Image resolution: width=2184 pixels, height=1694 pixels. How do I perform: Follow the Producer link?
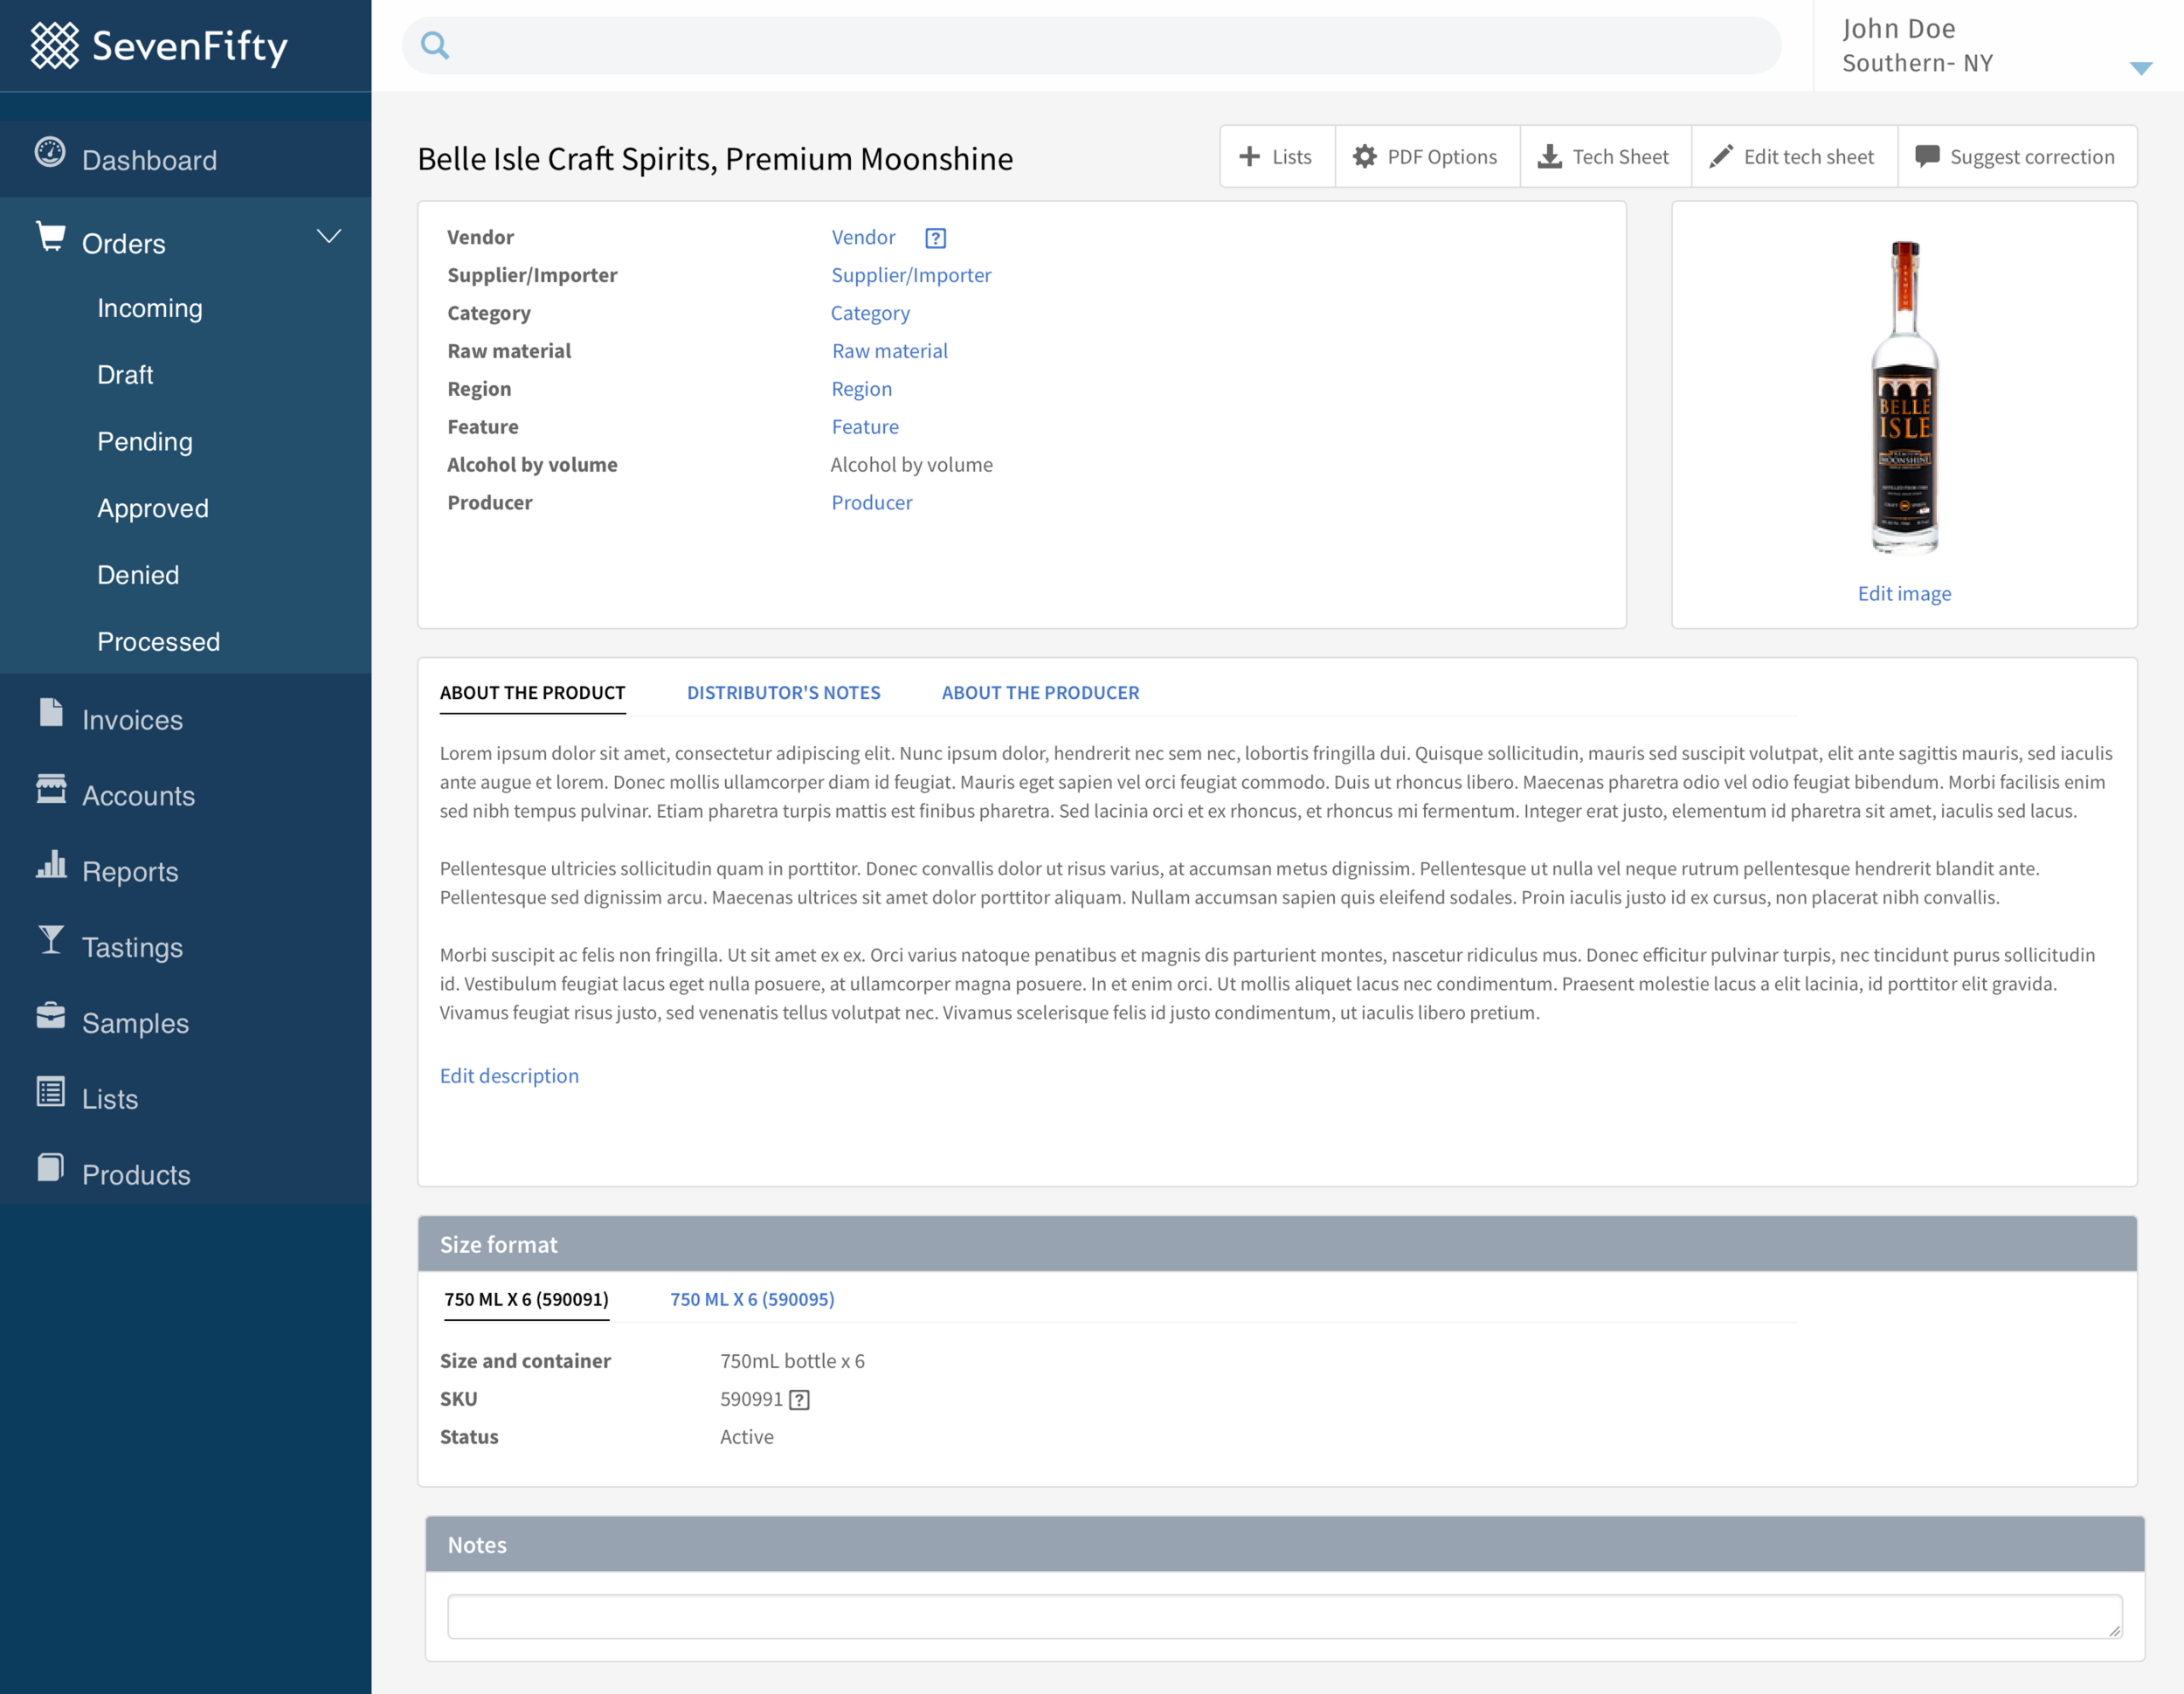pyautogui.click(x=872, y=503)
